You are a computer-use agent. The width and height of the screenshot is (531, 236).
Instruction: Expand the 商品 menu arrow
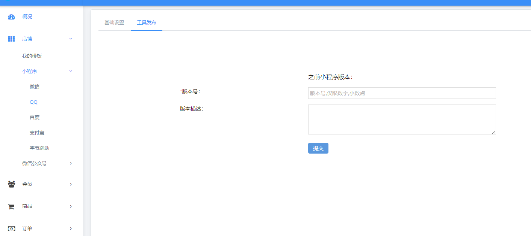[71, 206]
